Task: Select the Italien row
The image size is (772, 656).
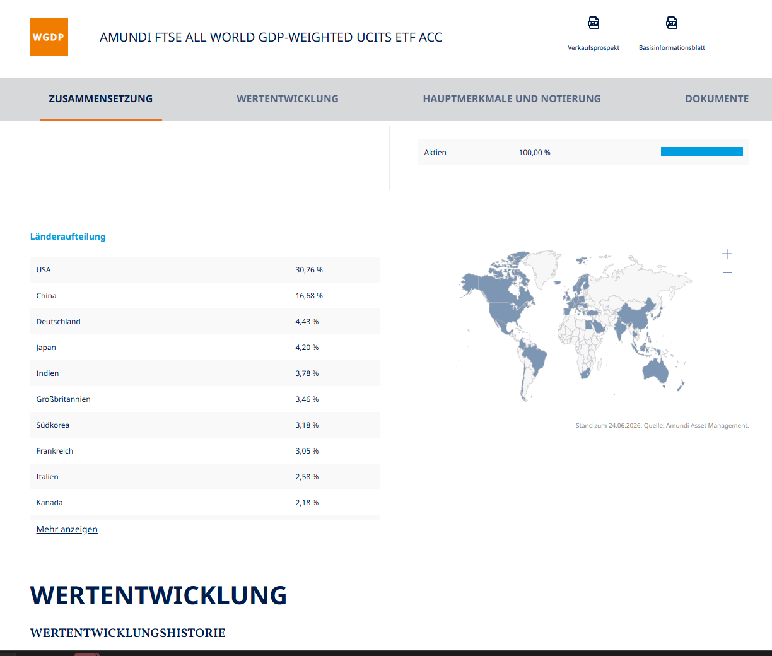Action: click(x=205, y=477)
